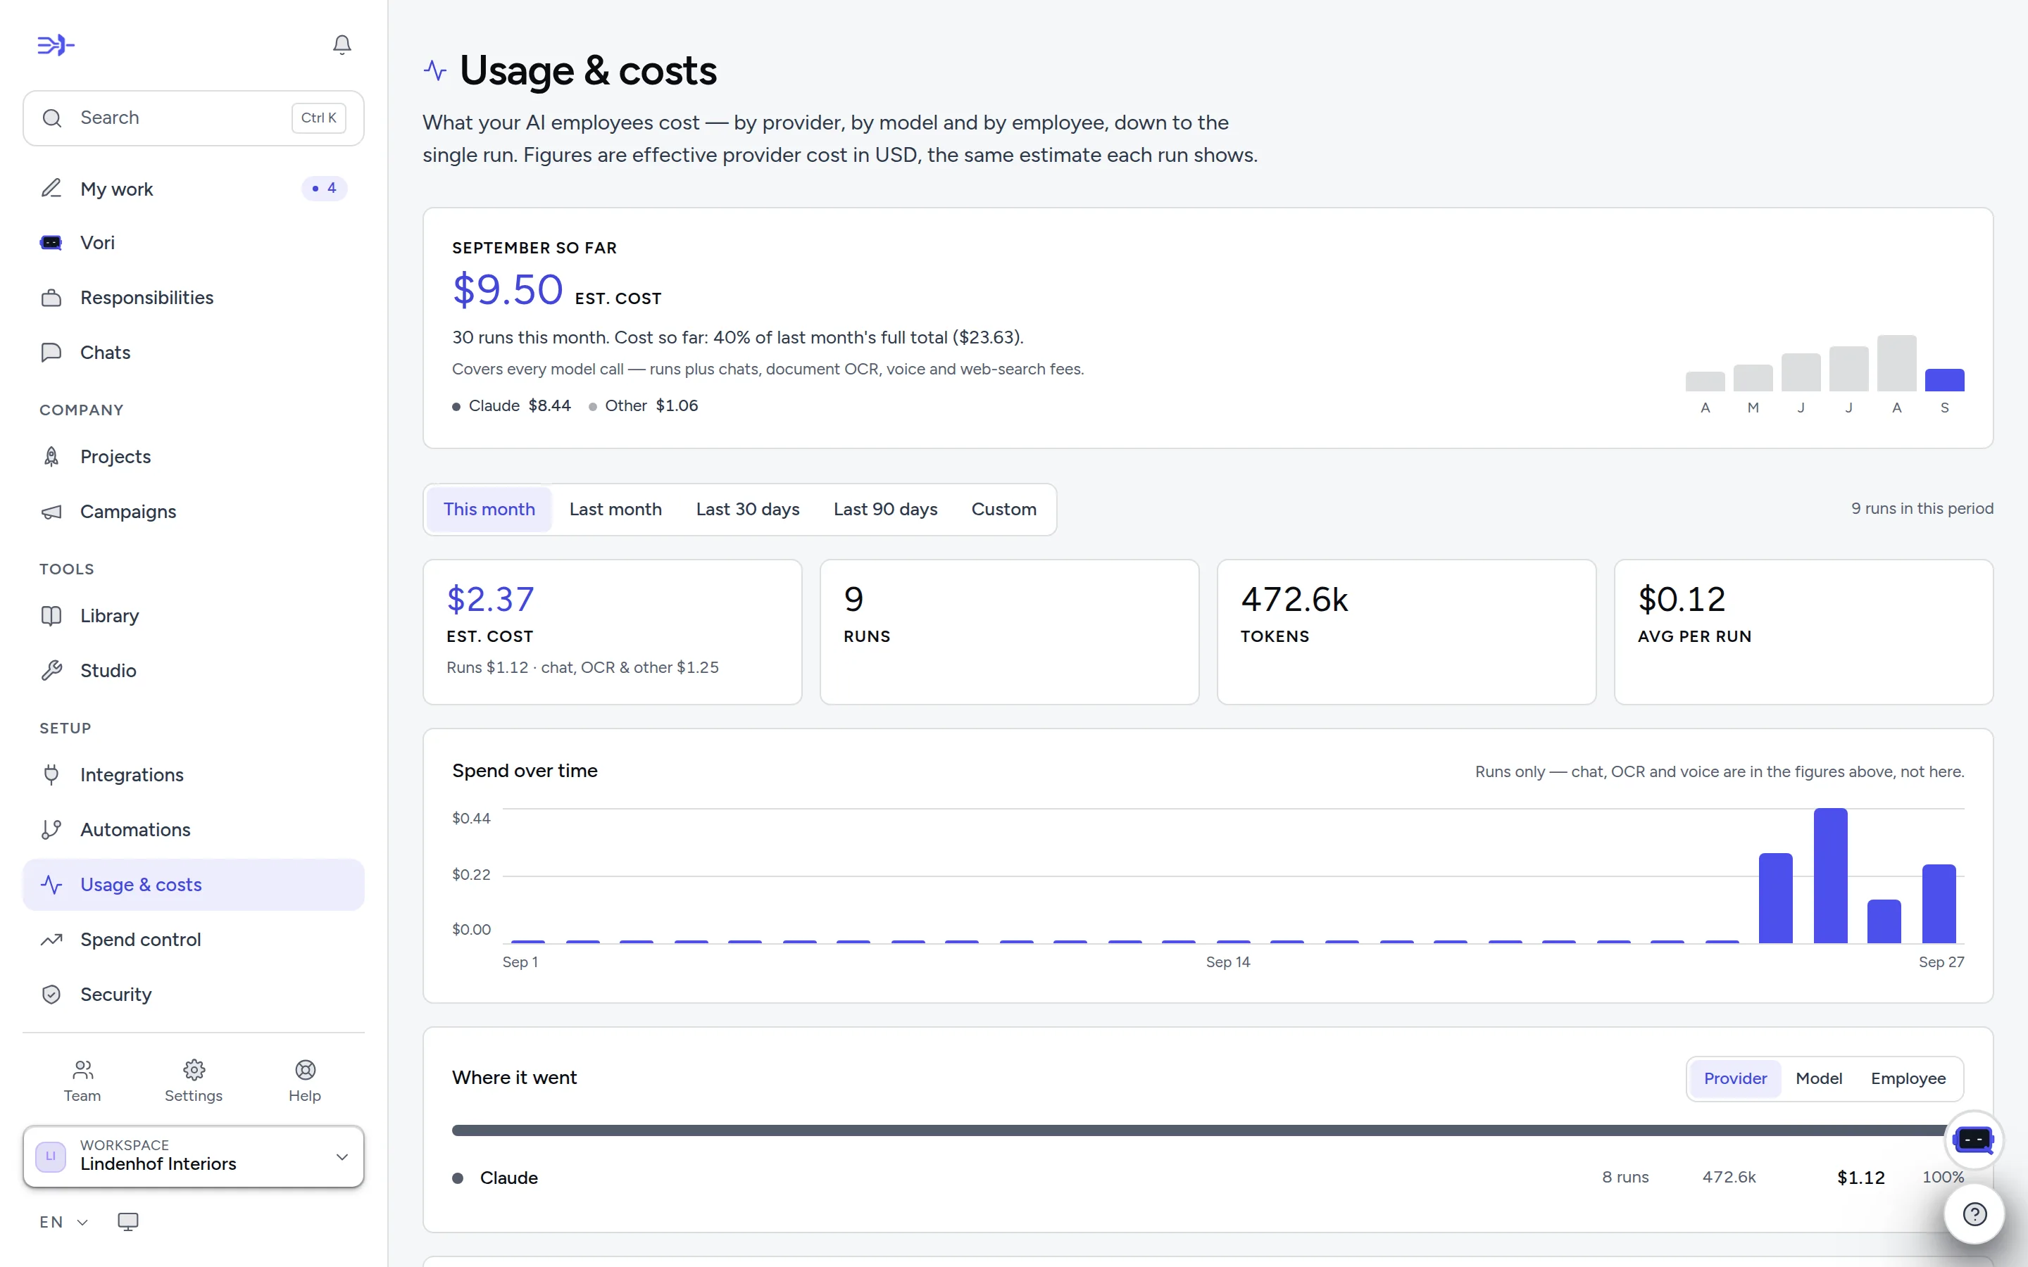Open the EN language dropdown
Screen dimensions: 2028x1267
pos(63,1222)
